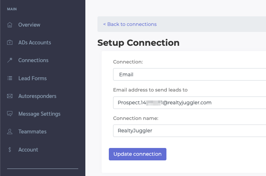The height and width of the screenshot is (176, 266).
Task: Click the Account dollar sign icon
Action: coord(10,150)
